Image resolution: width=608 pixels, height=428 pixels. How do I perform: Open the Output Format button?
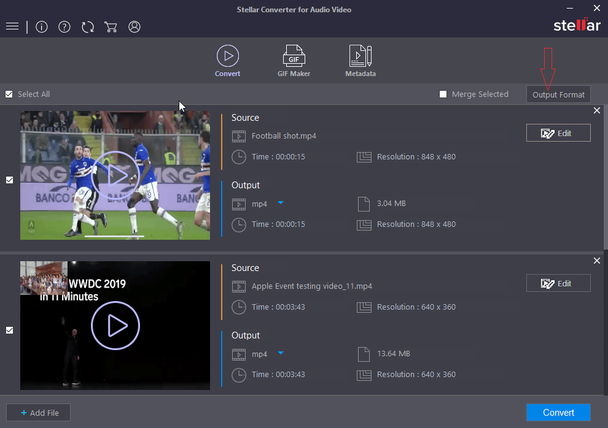point(558,94)
